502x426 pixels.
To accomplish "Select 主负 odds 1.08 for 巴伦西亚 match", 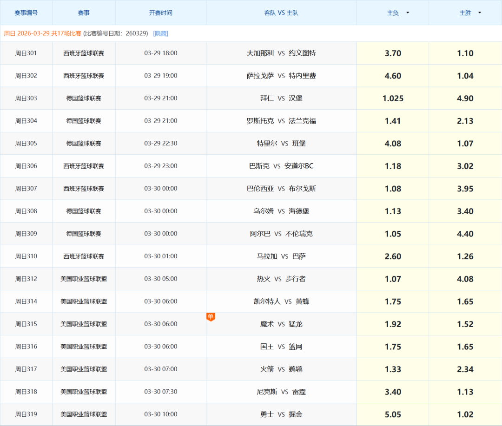I will click(x=393, y=189).
